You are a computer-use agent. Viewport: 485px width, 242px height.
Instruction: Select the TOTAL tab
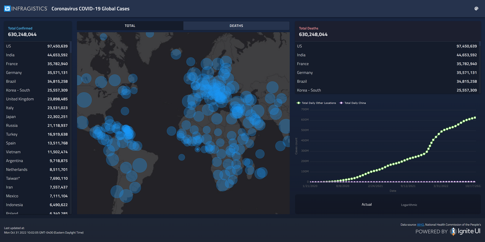[130, 26]
